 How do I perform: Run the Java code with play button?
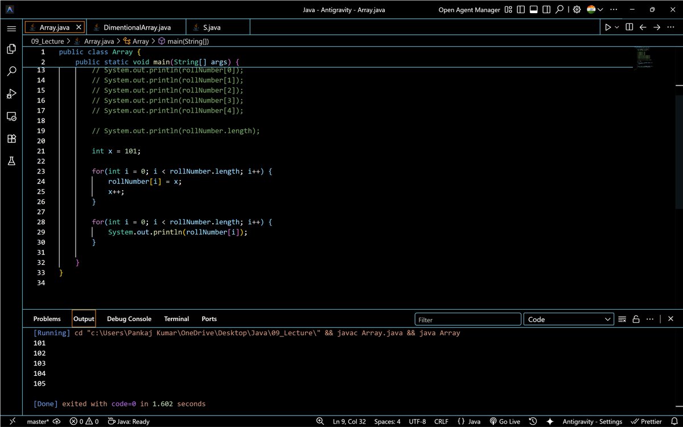point(608,27)
